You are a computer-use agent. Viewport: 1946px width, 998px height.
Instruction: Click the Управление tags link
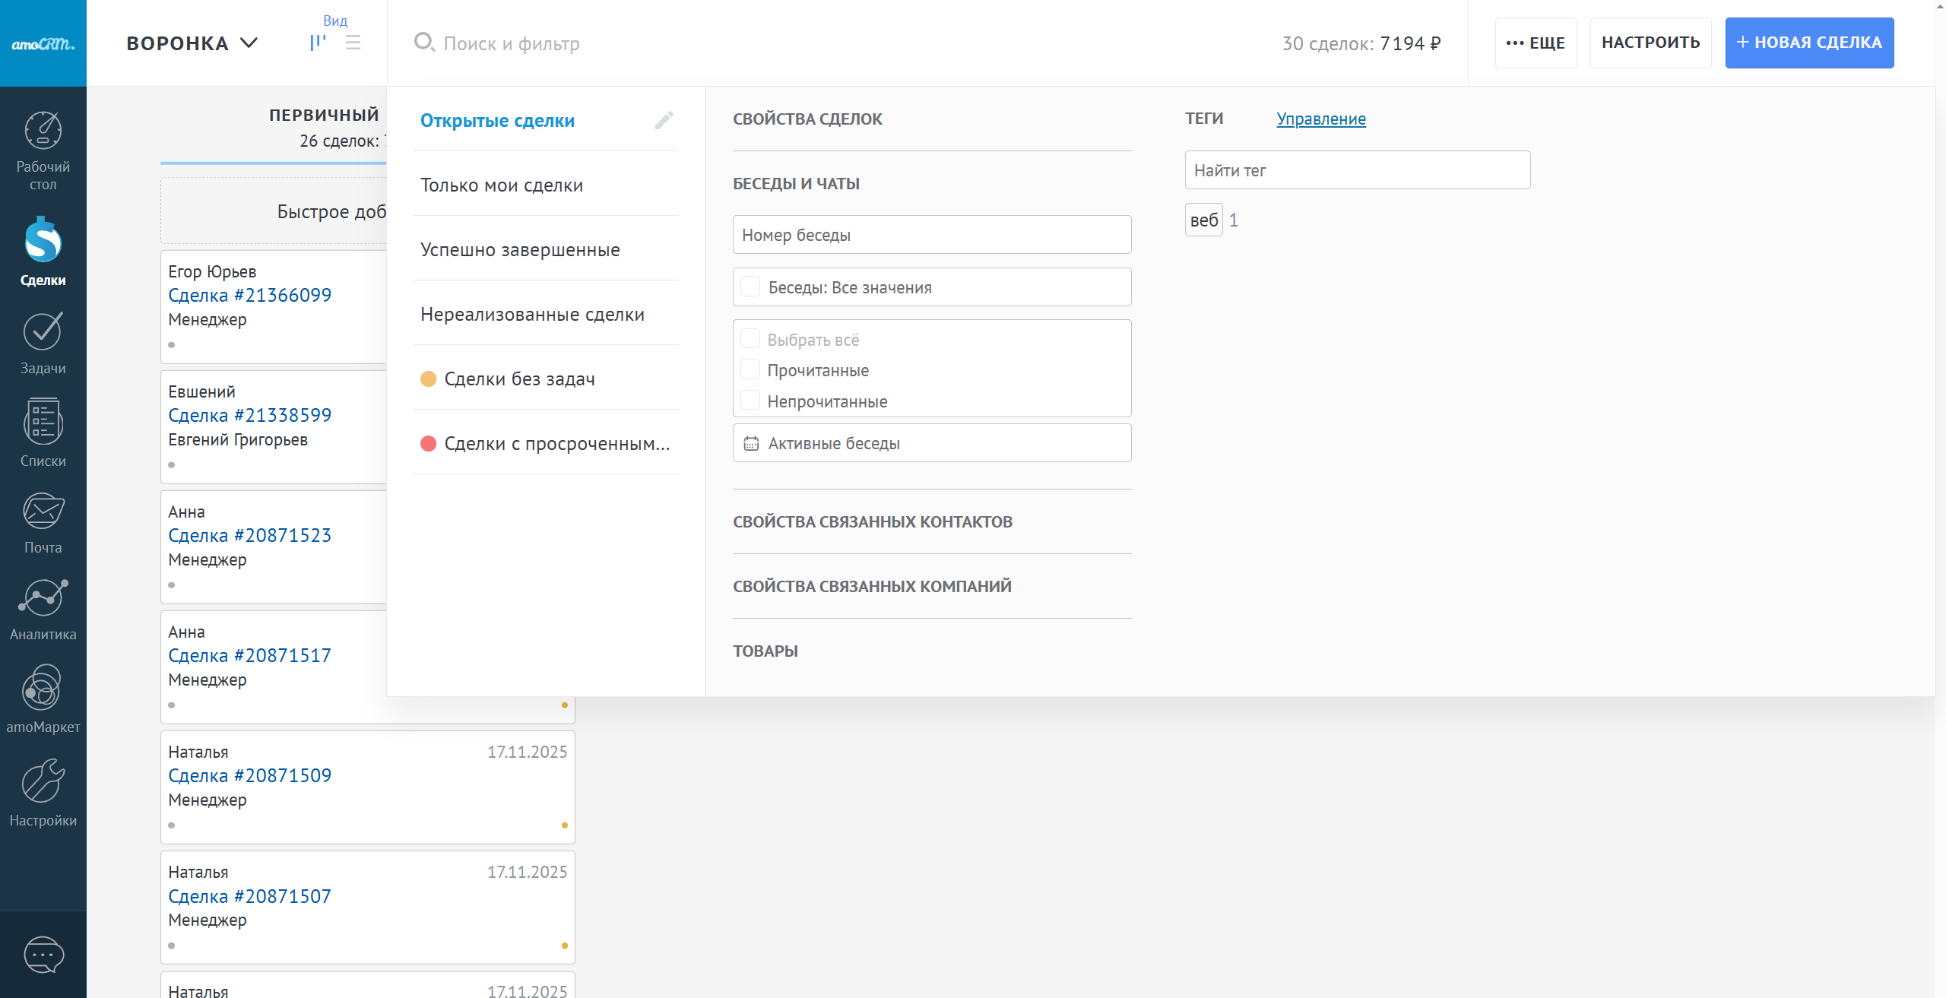(1320, 119)
